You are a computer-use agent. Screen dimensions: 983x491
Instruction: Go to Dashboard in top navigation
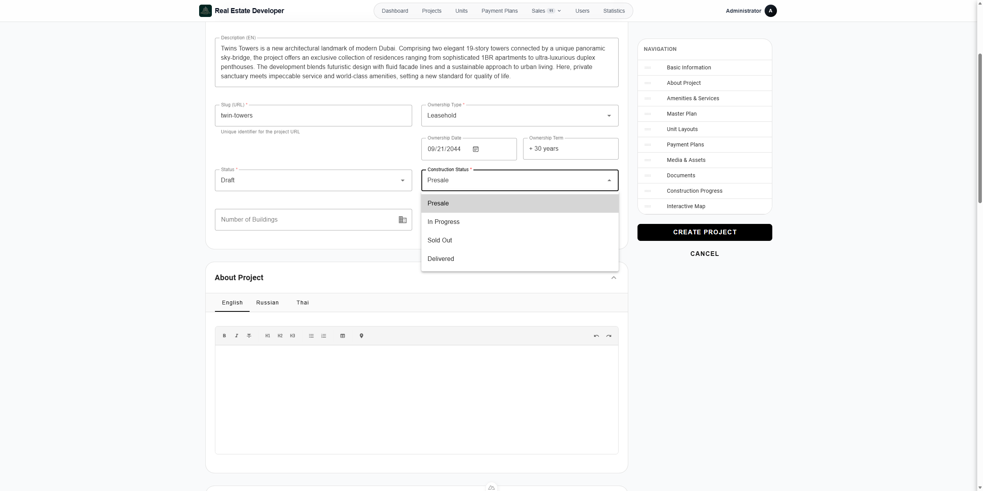(x=395, y=11)
